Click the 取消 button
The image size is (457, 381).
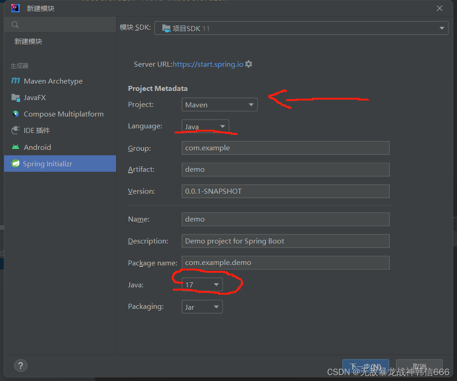point(420,366)
